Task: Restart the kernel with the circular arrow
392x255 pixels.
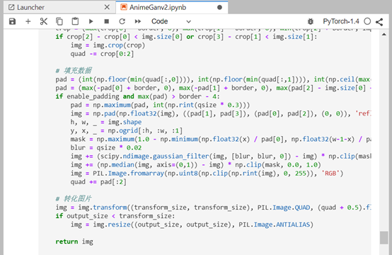Action: (122, 21)
